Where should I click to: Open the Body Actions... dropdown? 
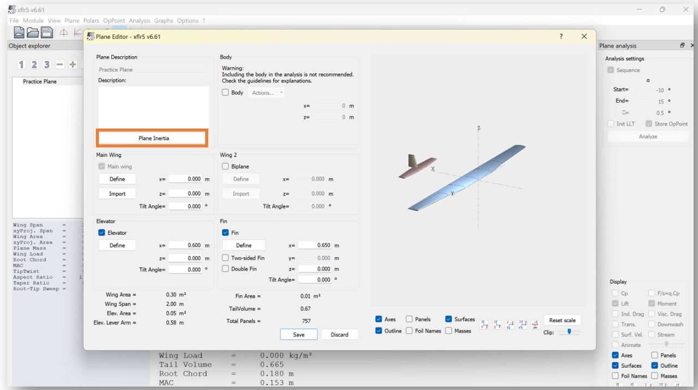[267, 93]
